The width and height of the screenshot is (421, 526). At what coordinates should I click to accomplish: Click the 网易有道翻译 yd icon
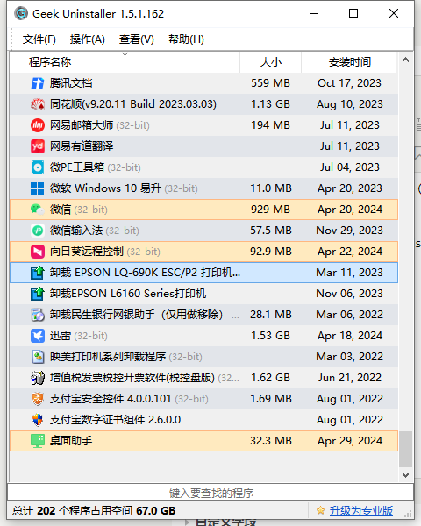pos(37,146)
